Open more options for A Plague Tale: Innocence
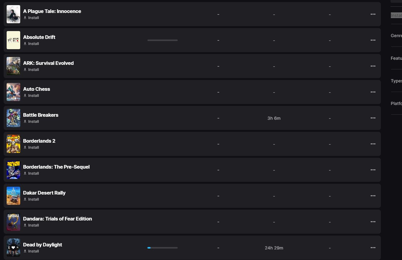This screenshot has width=402, height=260. [x=373, y=14]
